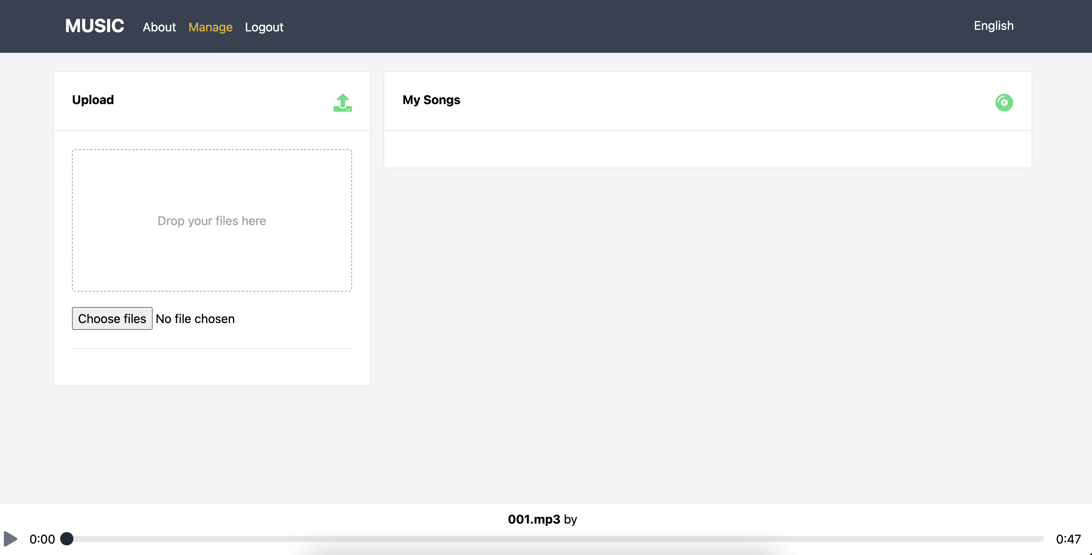Click the Choose files button
This screenshot has width=1092, height=555.
pyautogui.click(x=112, y=318)
